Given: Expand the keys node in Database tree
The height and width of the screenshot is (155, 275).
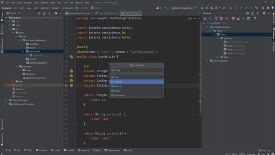Looking at the screenshot, I should pyautogui.click(x=217, y=57).
